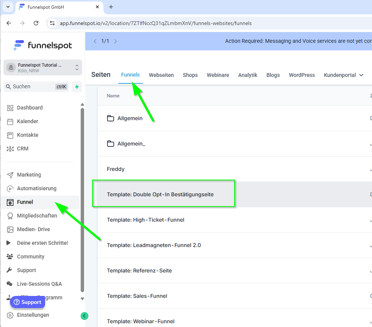This screenshot has height=327, width=372.
Task: Open the Freddy funnel
Action: tap(116, 169)
